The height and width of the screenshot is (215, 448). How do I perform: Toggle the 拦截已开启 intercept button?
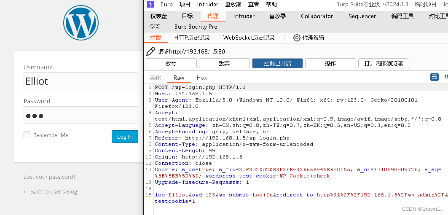pyautogui.click(x=277, y=63)
